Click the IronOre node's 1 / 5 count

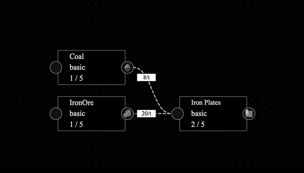[x=76, y=124]
